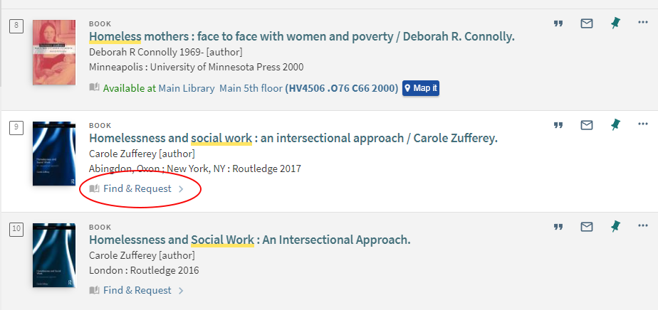Open more actions menu for result 10

pos(643,227)
